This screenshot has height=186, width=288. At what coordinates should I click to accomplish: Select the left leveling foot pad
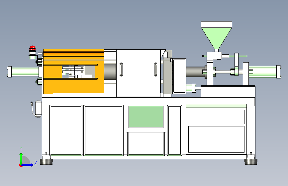pyautogui.click(x=46, y=162)
